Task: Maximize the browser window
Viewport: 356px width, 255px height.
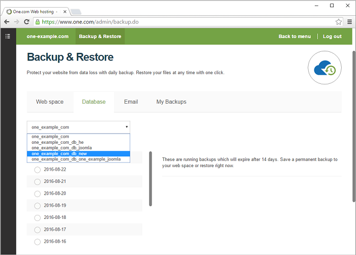Action: [x=332, y=6]
